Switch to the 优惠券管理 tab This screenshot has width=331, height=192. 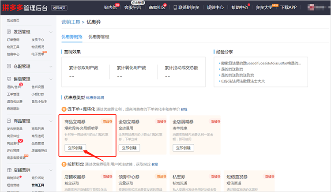click(99, 37)
